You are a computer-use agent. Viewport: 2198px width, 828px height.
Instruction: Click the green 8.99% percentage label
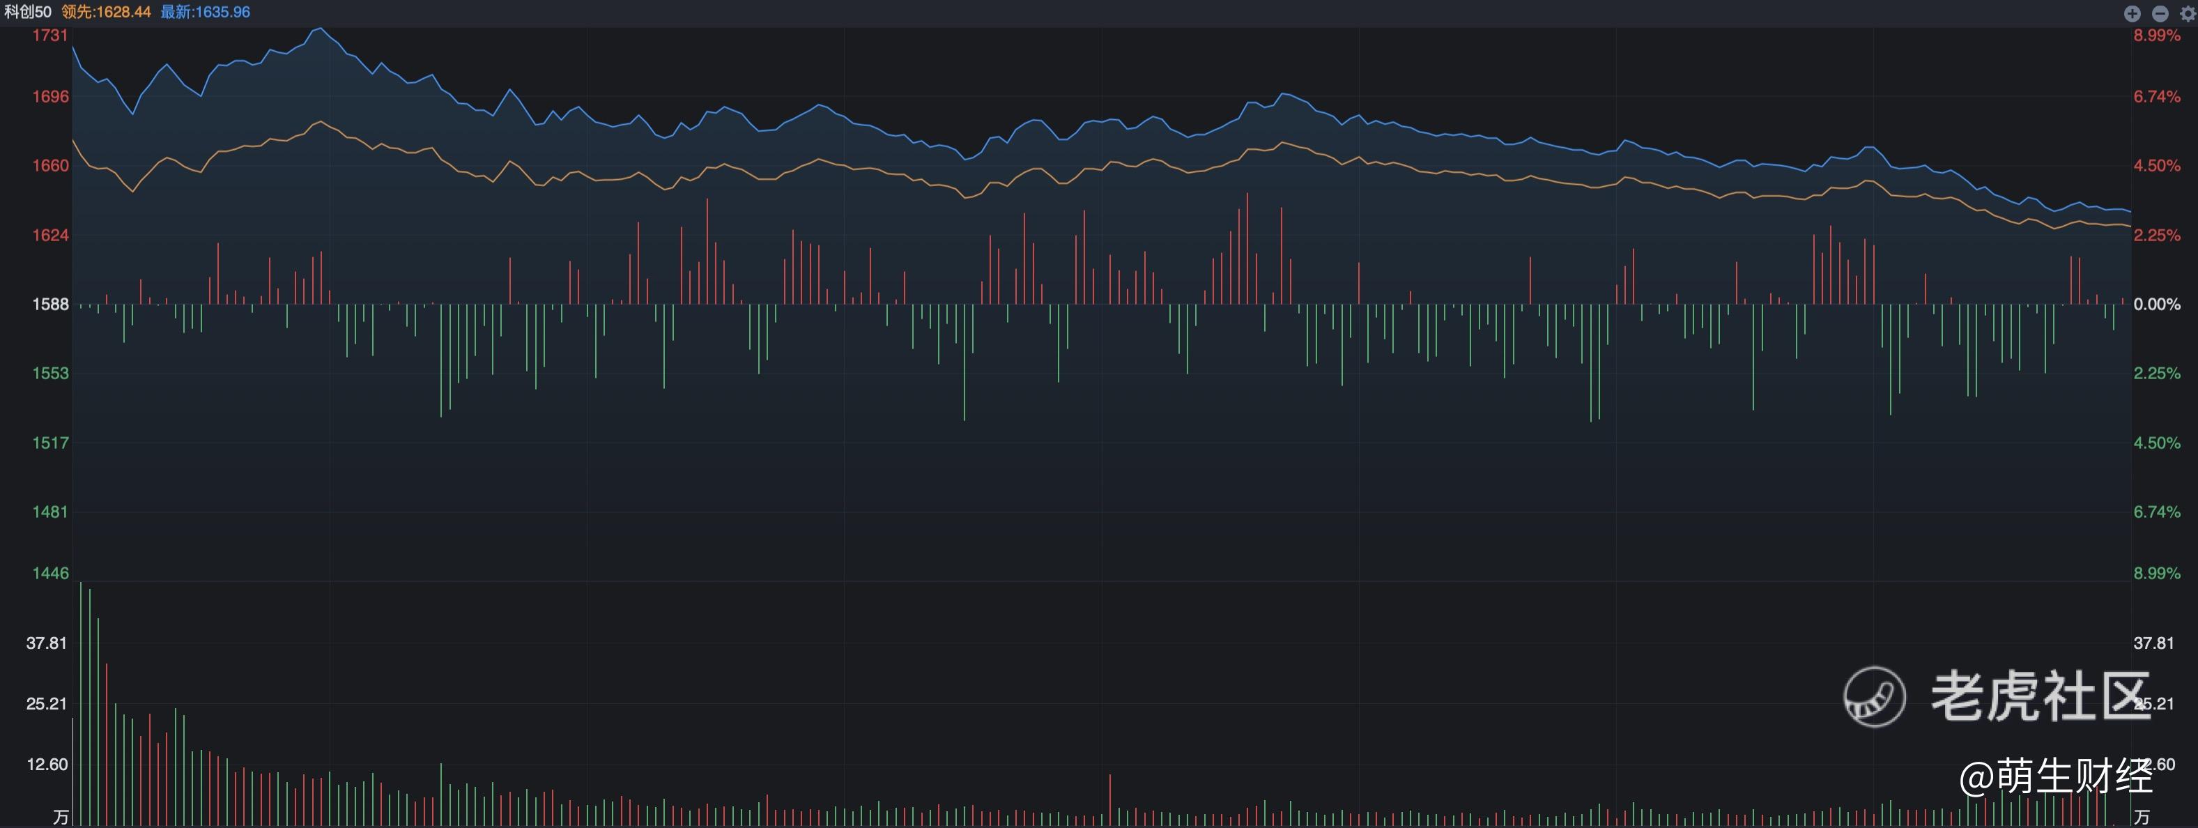pos(2157,573)
